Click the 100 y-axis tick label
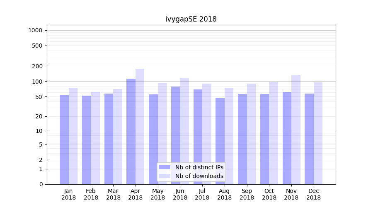The image size is (373, 207). pos(36,82)
